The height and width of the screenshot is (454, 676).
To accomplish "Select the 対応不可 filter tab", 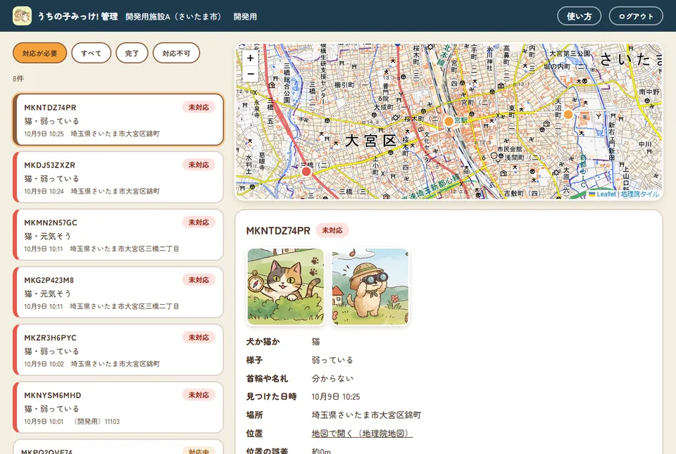I will [176, 53].
